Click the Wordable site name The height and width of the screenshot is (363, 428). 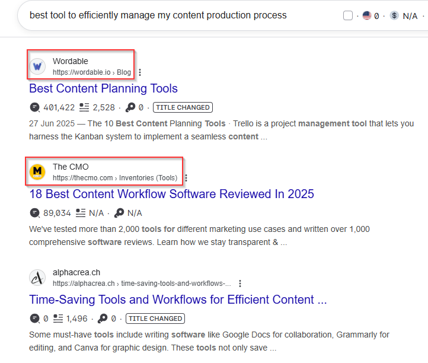coord(71,61)
